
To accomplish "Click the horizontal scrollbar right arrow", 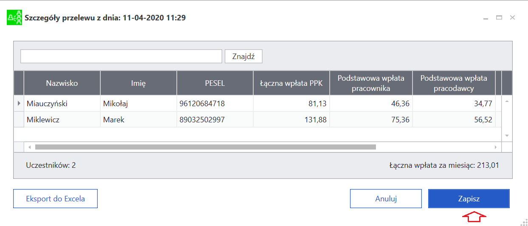I will 495,147.
